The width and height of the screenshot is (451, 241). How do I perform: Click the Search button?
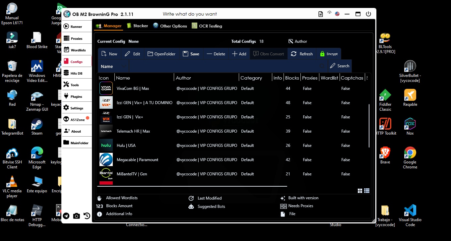point(340,66)
